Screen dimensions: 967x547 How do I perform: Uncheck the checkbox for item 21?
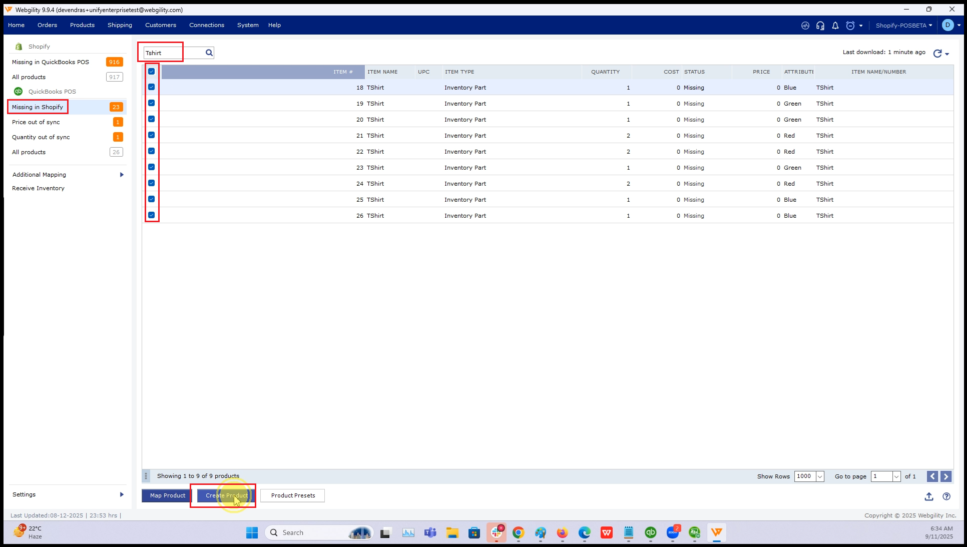pos(151,135)
